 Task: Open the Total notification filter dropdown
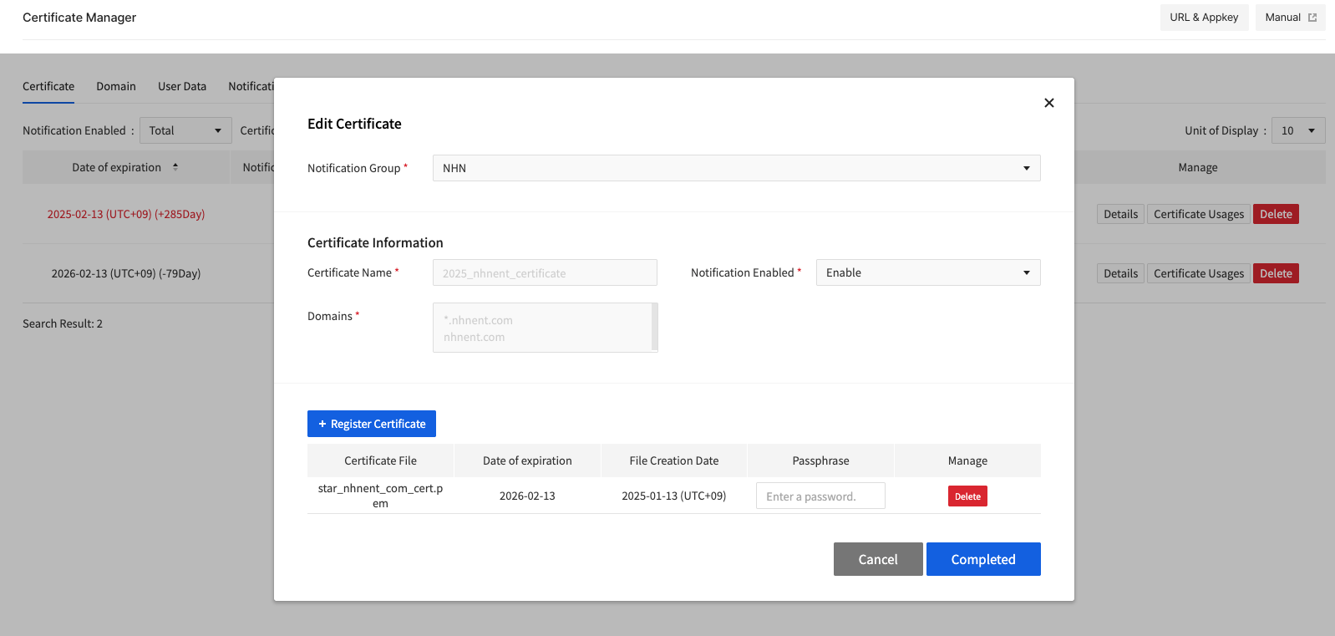[185, 130]
